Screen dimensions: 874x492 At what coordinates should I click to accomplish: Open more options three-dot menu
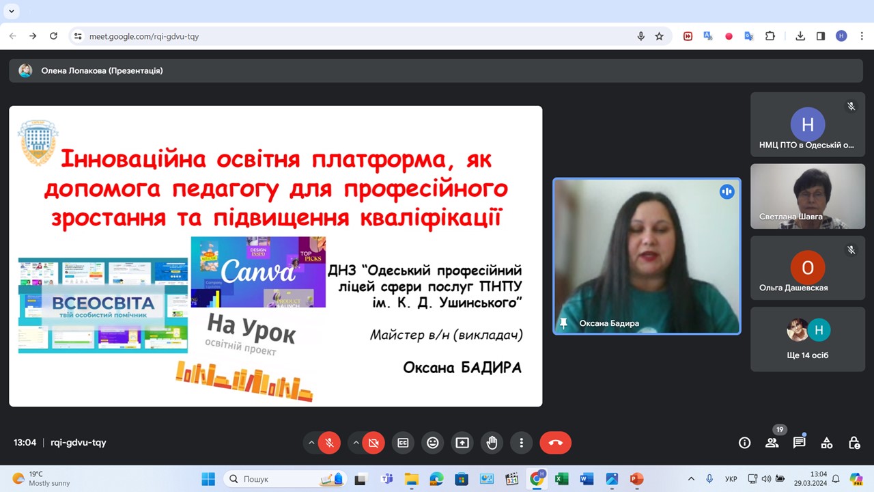pyautogui.click(x=522, y=443)
